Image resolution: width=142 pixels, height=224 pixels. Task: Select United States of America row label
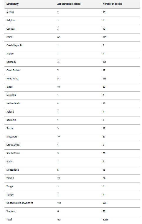coord(20,203)
